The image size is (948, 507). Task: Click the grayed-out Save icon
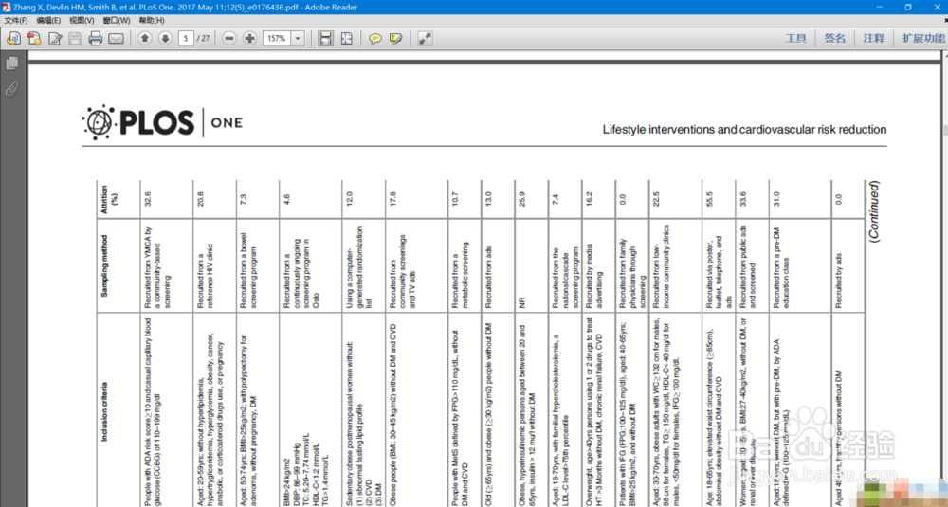point(75,39)
